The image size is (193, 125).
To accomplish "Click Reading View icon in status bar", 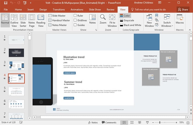I will (140, 122).
